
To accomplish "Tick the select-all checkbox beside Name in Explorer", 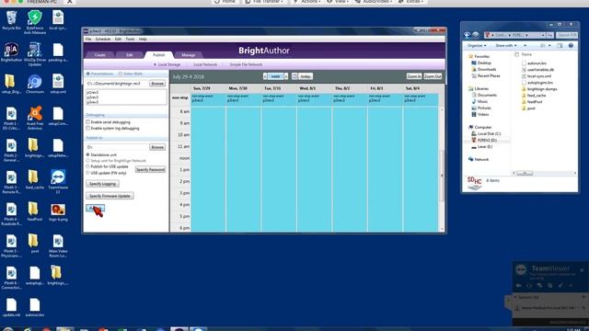I will point(516,54).
